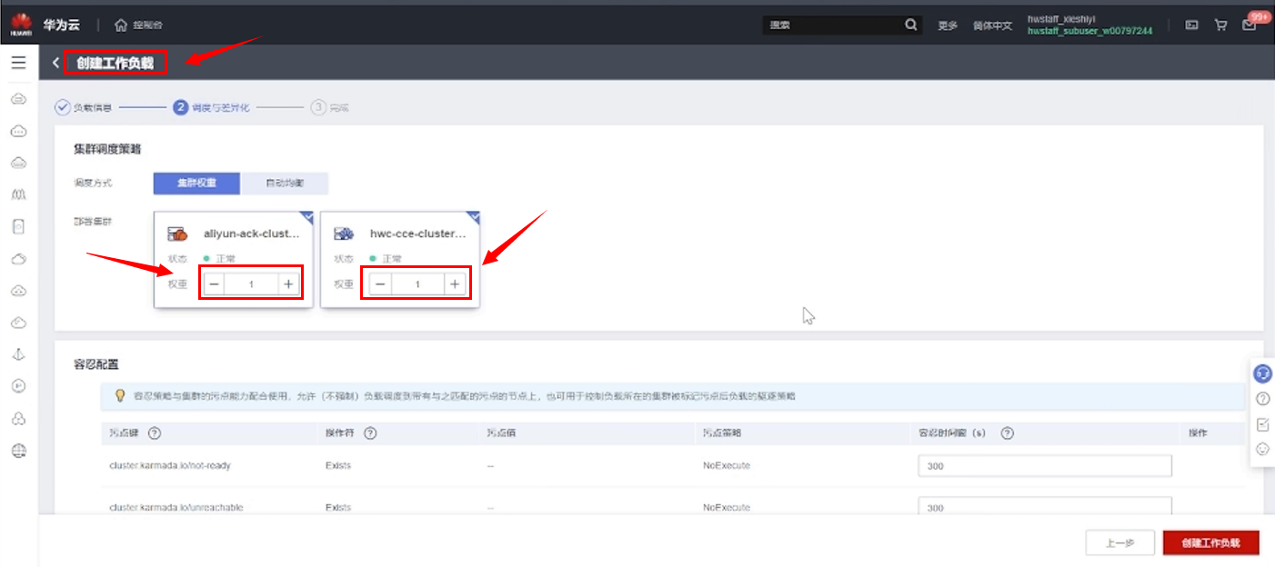1275x567 pixels.
Task: Click the search magnifier icon
Action: pyautogui.click(x=911, y=25)
